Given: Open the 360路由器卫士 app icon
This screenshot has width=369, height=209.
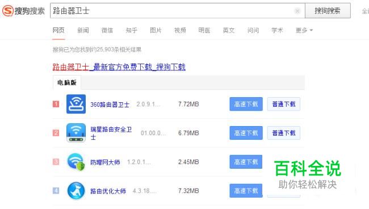Looking at the screenshot, I should [76, 104].
